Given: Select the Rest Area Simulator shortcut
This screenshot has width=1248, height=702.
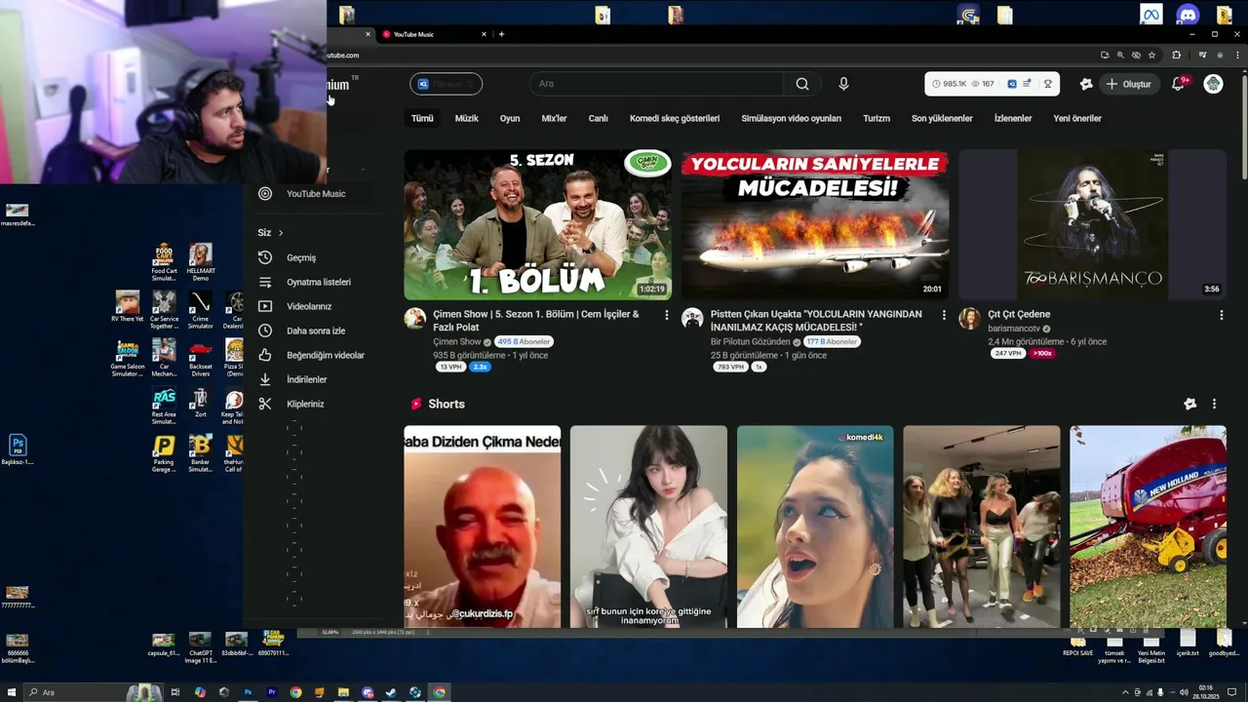Looking at the screenshot, I should (x=164, y=406).
